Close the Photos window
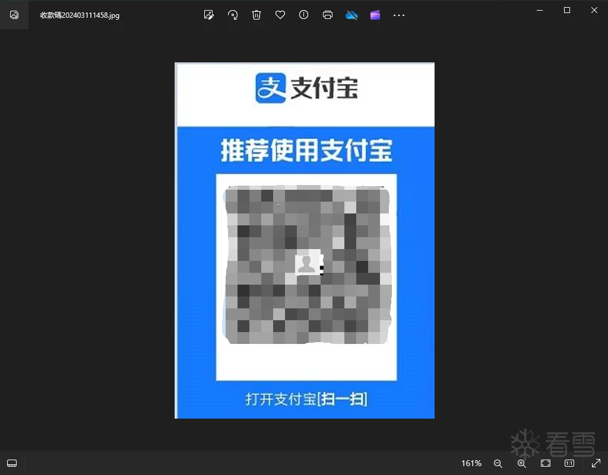Viewport: 608px width, 475px height. (594, 11)
